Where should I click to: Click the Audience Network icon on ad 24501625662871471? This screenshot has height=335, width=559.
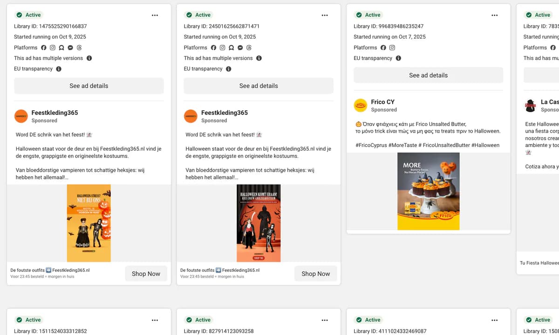[x=232, y=47]
